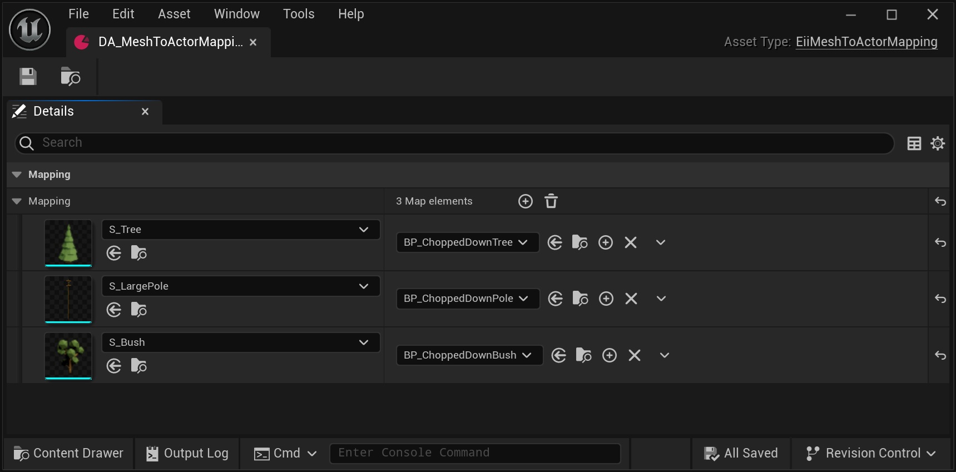956x472 pixels.
Task: Open the Tools menu
Action: coord(298,14)
